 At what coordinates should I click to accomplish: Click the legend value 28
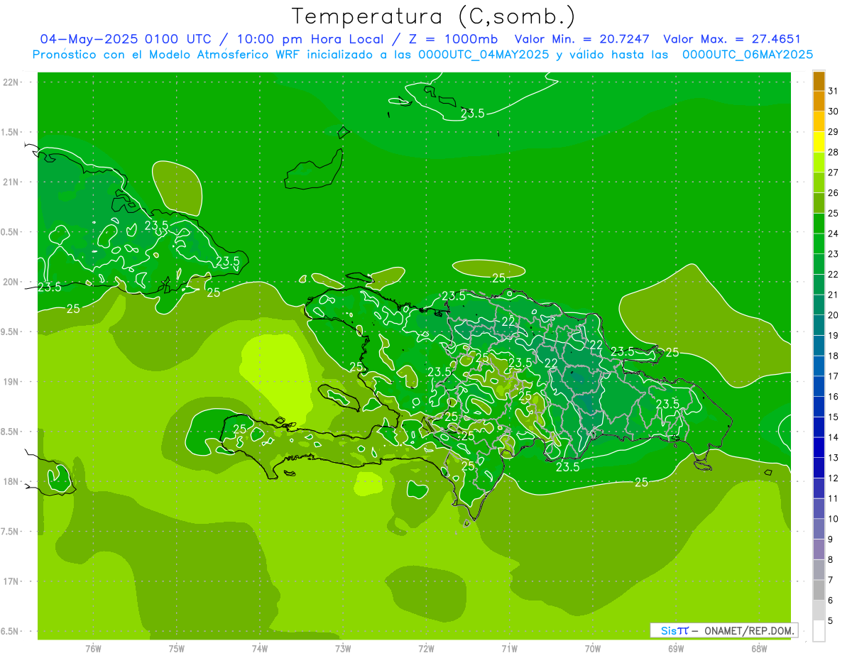click(x=834, y=152)
